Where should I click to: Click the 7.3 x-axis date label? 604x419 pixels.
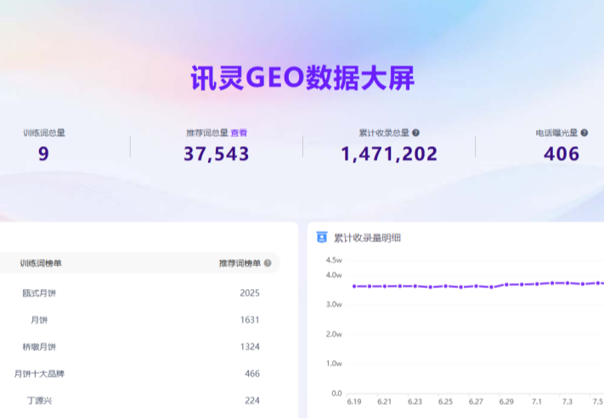[x=567, y=402]
